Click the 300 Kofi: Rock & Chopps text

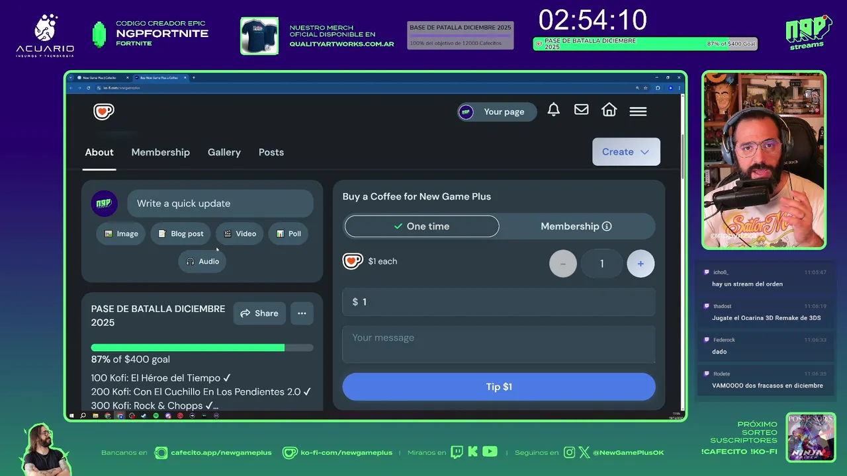pyautogui.click(x=155, y=405)
